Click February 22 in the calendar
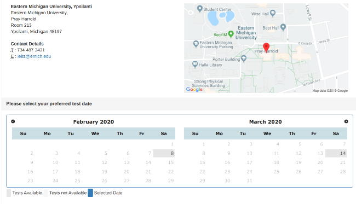356x204 pixels. [171, 172]
